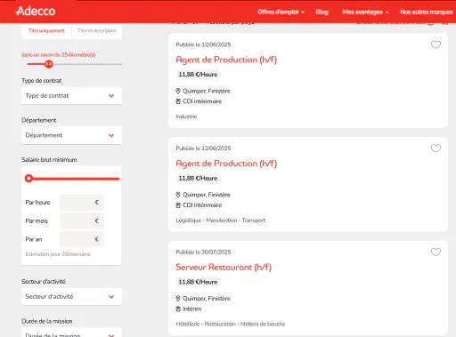Screen dimensions: 456x337
Task: Open the Offres d'emploi menu
Action: (x=281, y=12)
